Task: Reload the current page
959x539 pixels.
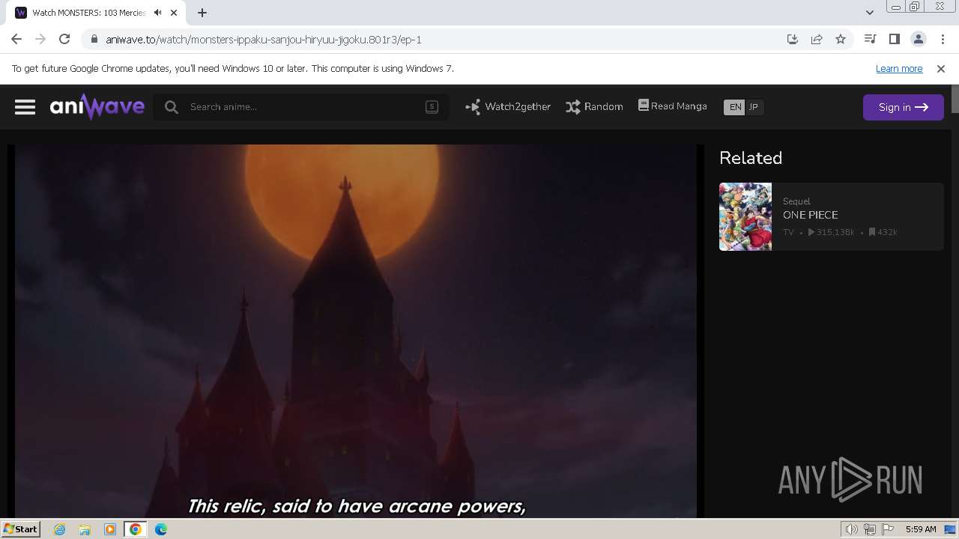Action: pyautogui.click(x=64, y=40)
